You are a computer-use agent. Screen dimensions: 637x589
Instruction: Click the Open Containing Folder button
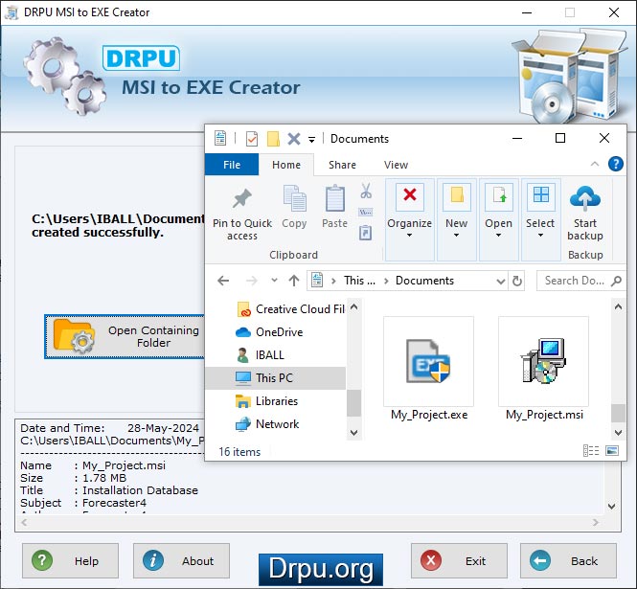(x=125, y=336)
